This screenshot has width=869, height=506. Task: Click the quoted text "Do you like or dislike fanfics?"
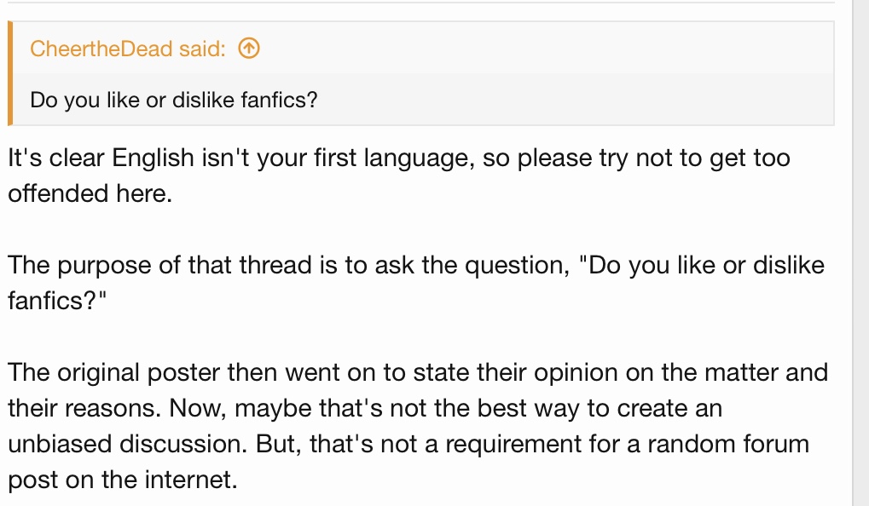(174, 101)
